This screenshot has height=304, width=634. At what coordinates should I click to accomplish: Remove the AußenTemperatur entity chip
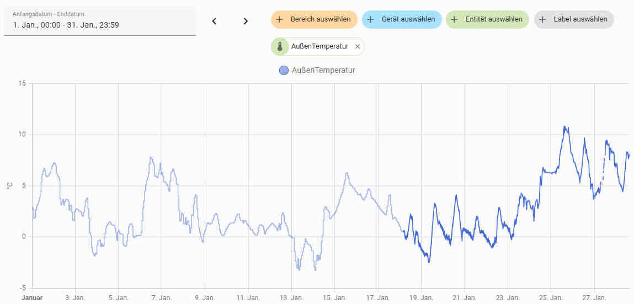tap(358, 46)
